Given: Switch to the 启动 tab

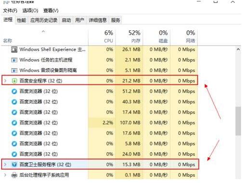Looking at the screenshot, I should tap(66, 20).
